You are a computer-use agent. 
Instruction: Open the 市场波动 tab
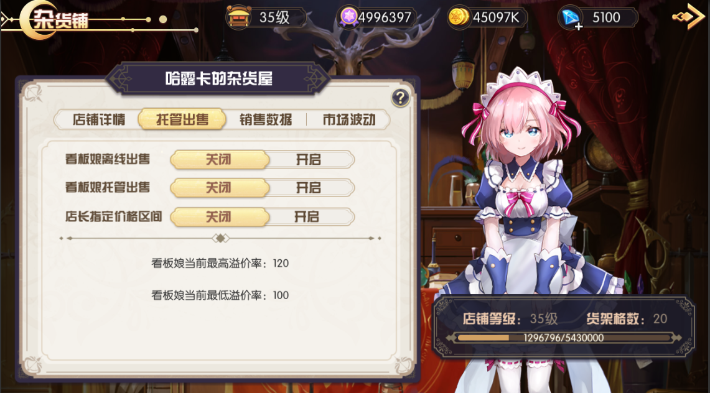pyautogui.click(x=348, y=120)
